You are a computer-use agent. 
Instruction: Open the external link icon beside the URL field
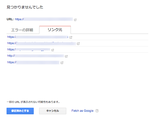[75, 20]
